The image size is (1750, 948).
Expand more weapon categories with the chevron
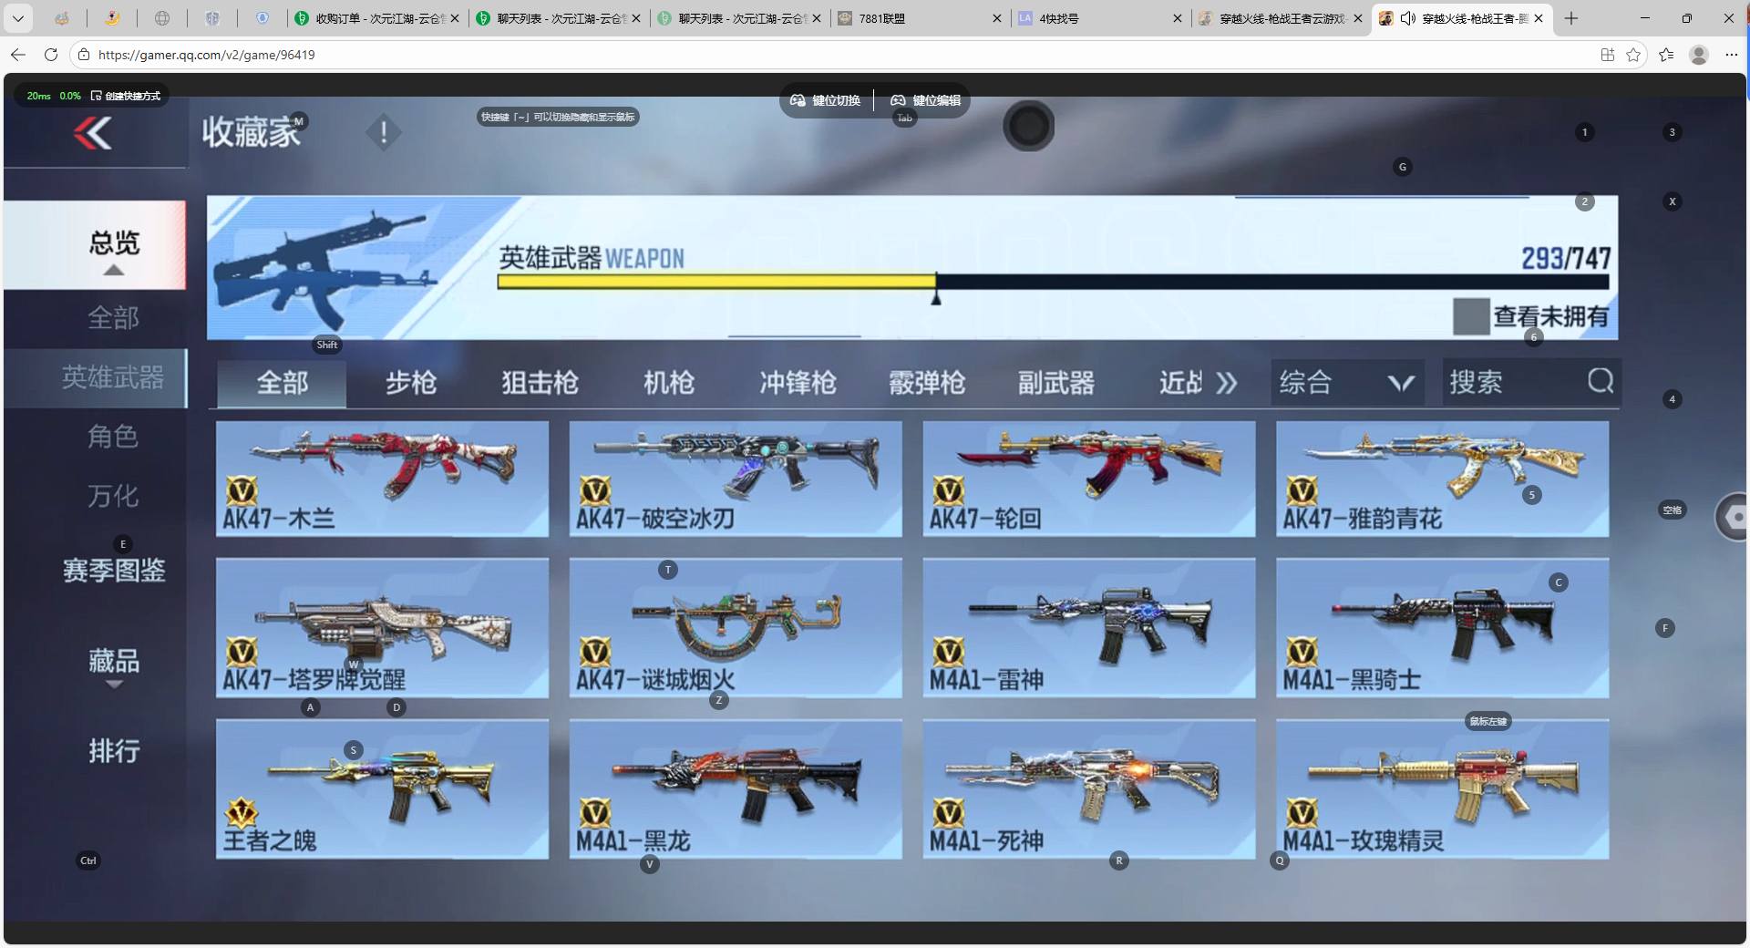[1228, 382]
